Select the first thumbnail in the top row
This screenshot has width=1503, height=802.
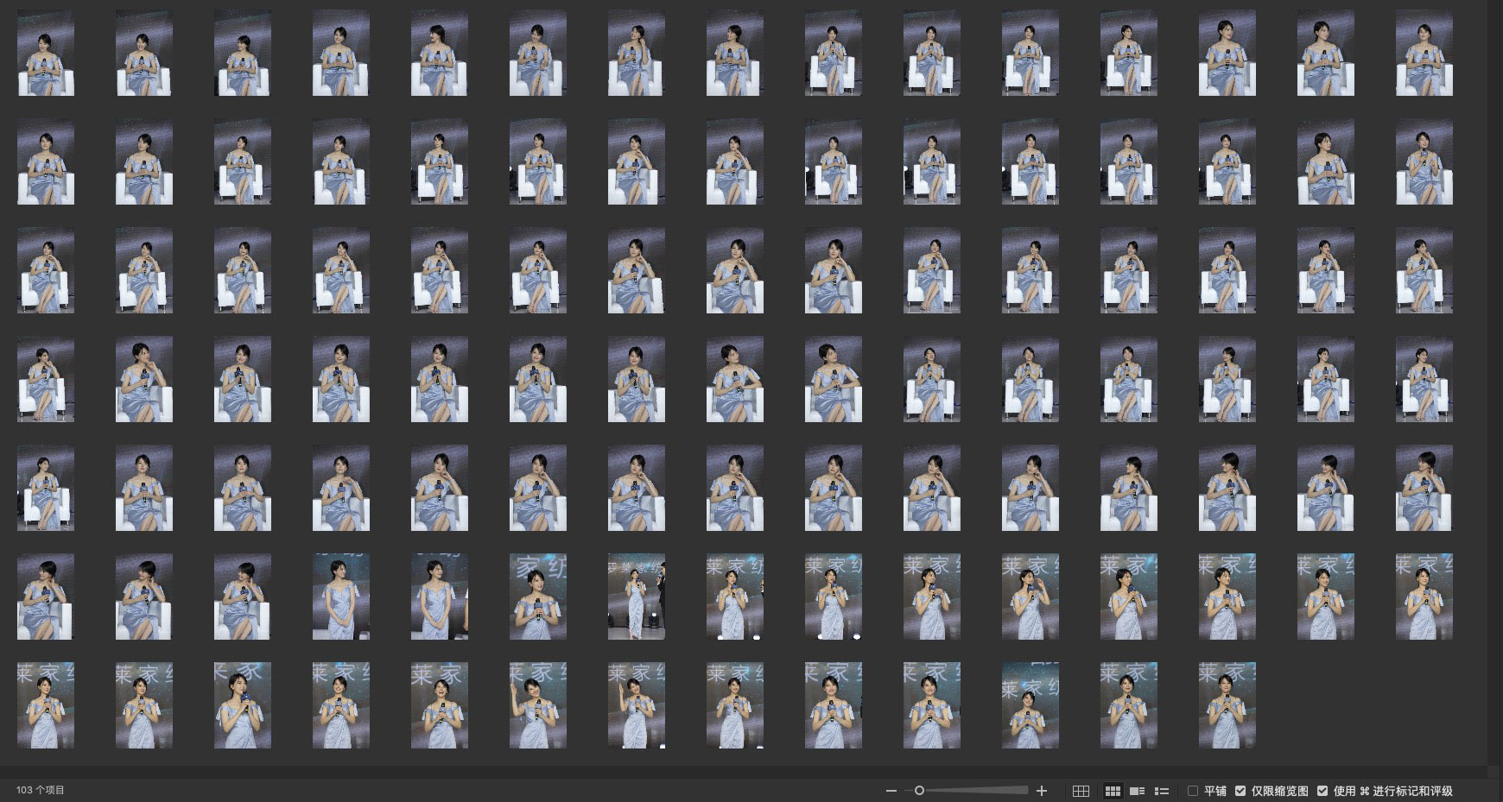click(46, 54)
